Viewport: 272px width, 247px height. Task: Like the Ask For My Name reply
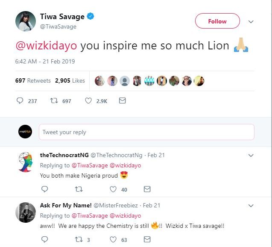pos(113,240)
